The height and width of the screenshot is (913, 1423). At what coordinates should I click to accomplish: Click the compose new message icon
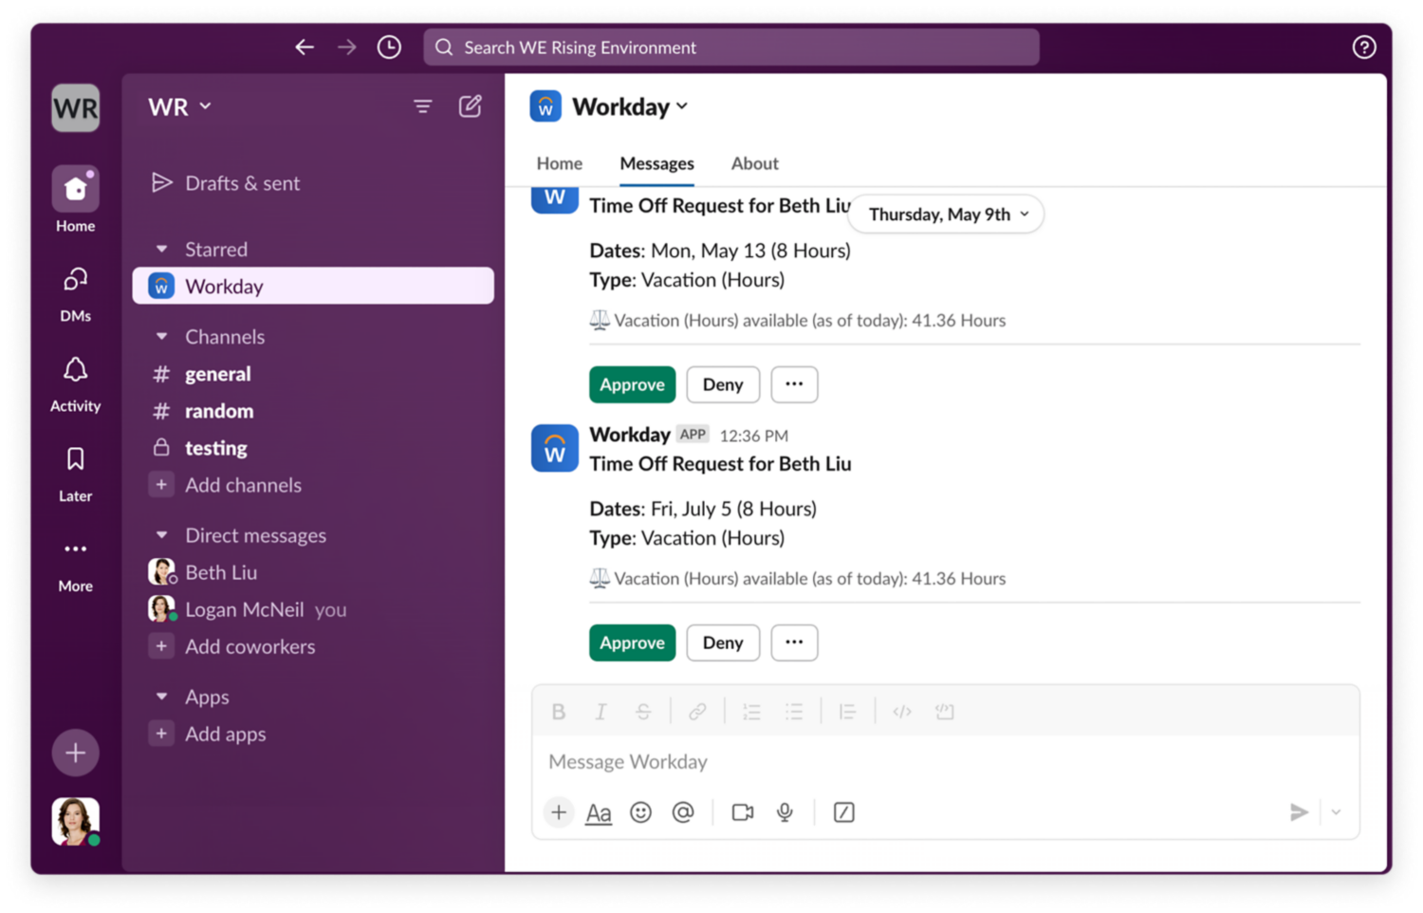tap(470, 106)
